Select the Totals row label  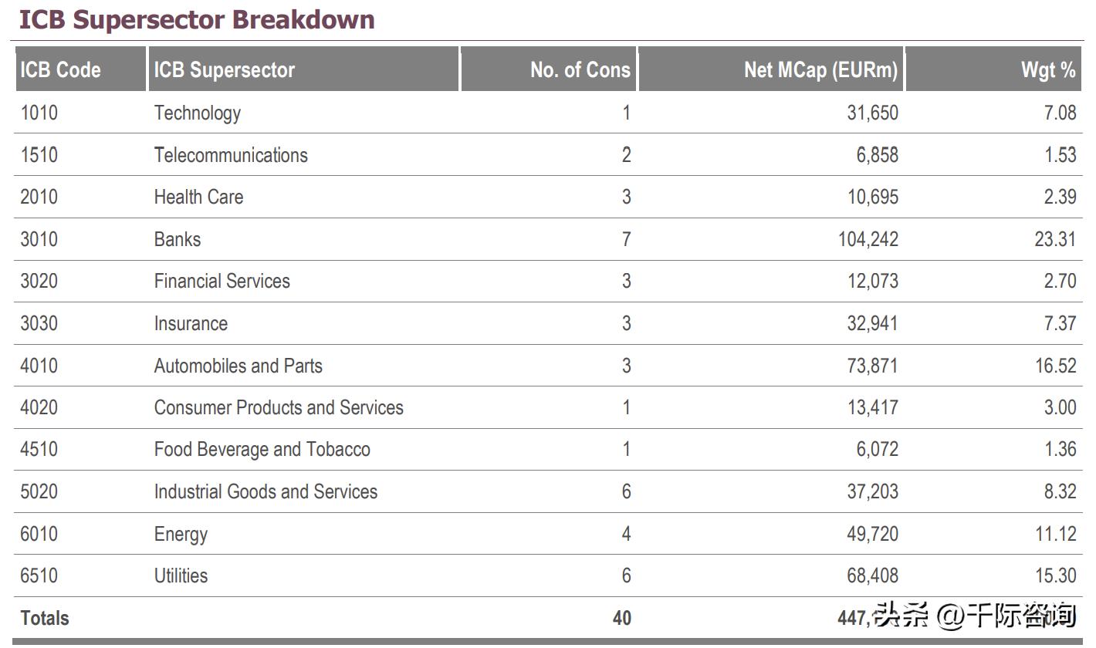[x=45, y=618]
